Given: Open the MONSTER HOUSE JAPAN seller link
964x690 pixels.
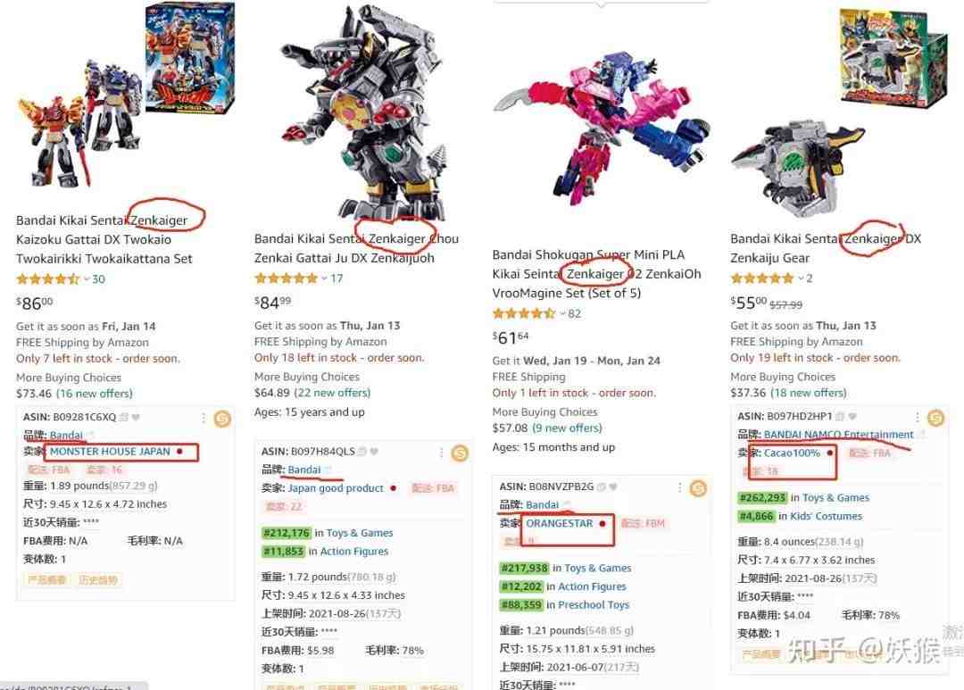Looking at the screenshot, I should [110, 452].
